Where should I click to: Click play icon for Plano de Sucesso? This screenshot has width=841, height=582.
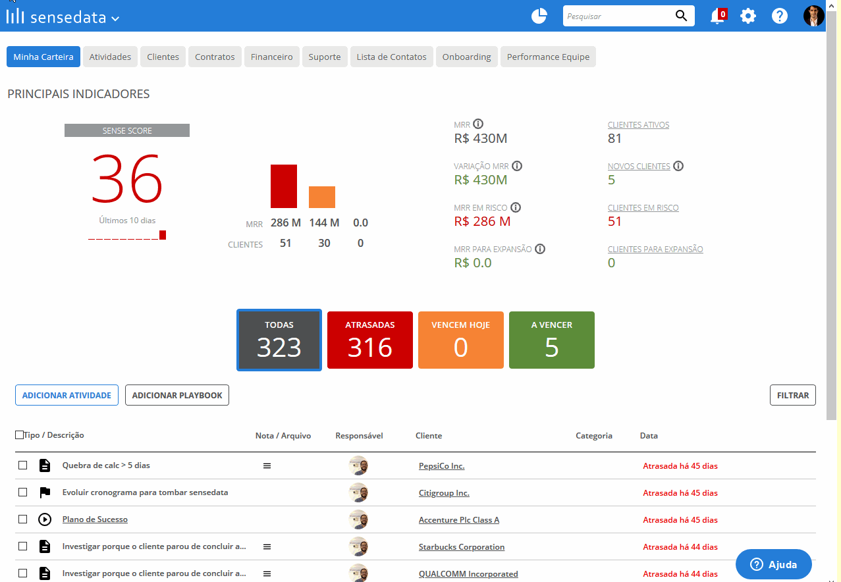point(45,519)
